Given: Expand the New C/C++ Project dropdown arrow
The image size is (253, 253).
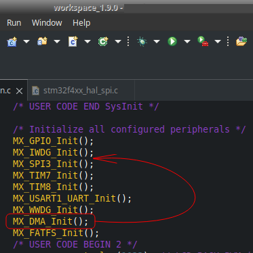Looking at the screenshot, I should 26,41.
